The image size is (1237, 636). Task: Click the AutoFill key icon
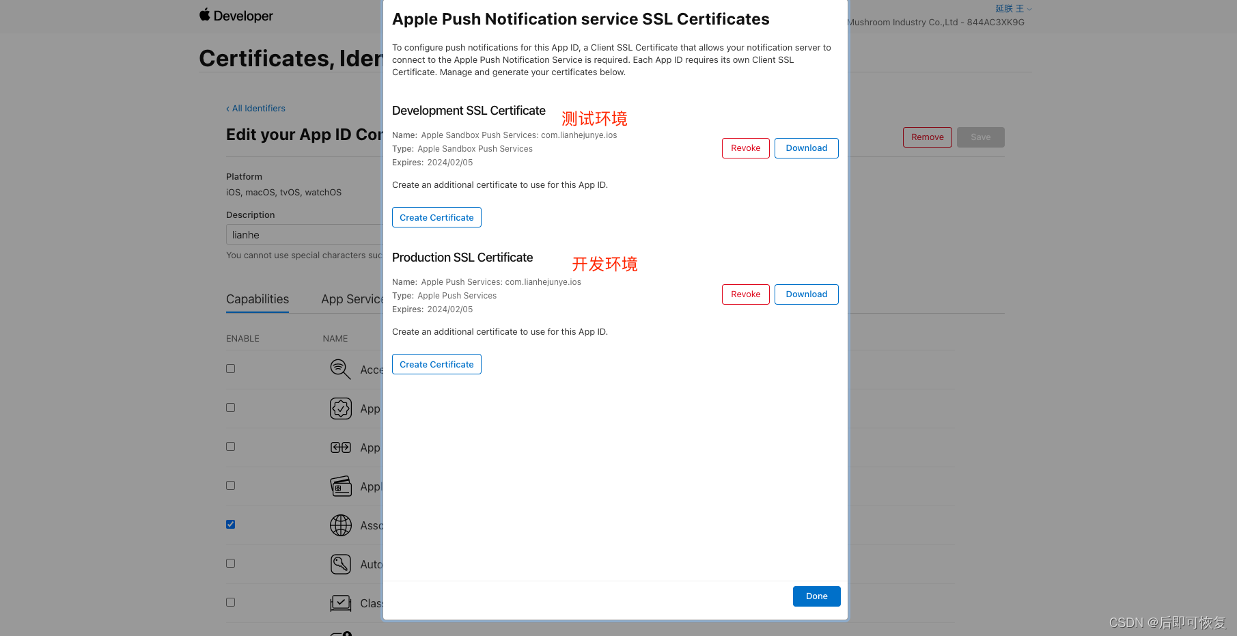340,564
